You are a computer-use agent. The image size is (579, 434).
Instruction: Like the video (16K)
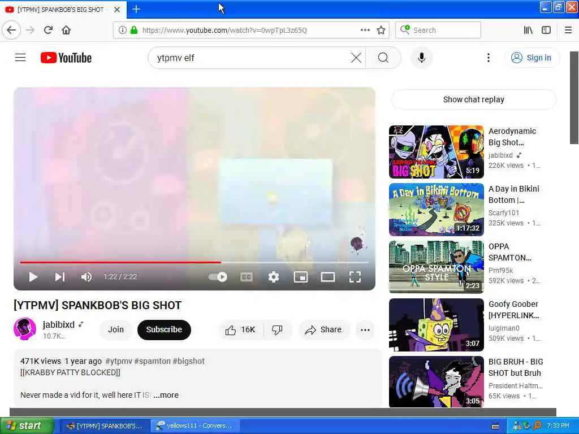[240, 329]
